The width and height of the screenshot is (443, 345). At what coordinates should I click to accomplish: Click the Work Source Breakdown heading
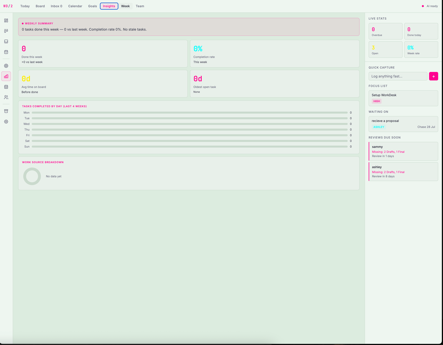coord(43,162)
